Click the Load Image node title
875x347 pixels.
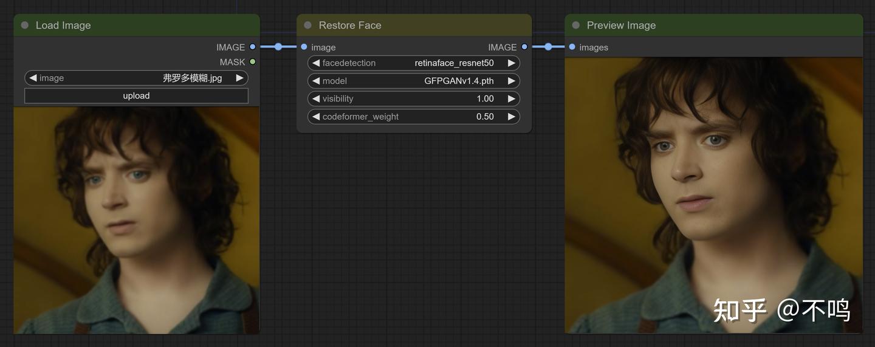click(x=63, y=26)
